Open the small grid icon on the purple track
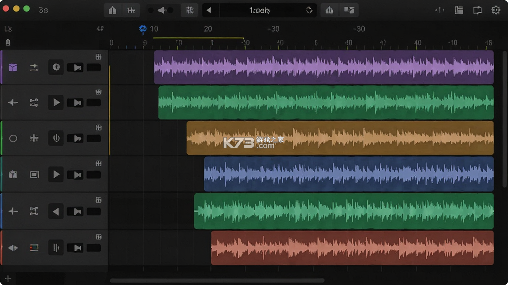 pyautogui.click(x=99, y=57)
